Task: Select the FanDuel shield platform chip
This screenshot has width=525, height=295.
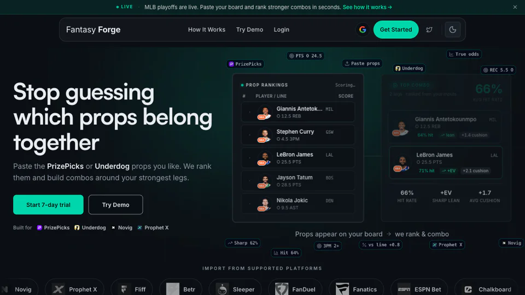Action: 295,289
